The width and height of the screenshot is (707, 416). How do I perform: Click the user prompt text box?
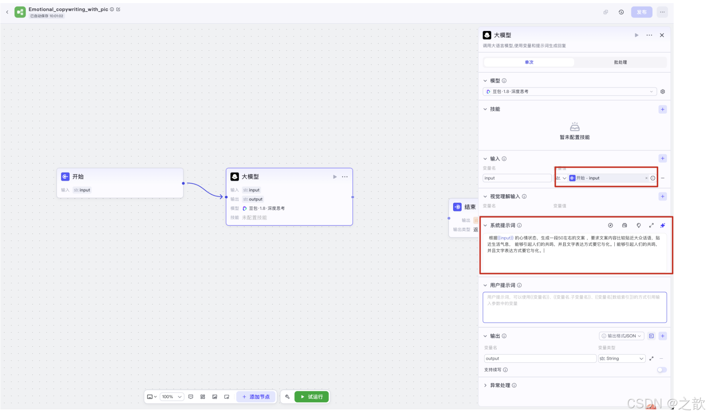pos(575,308)
